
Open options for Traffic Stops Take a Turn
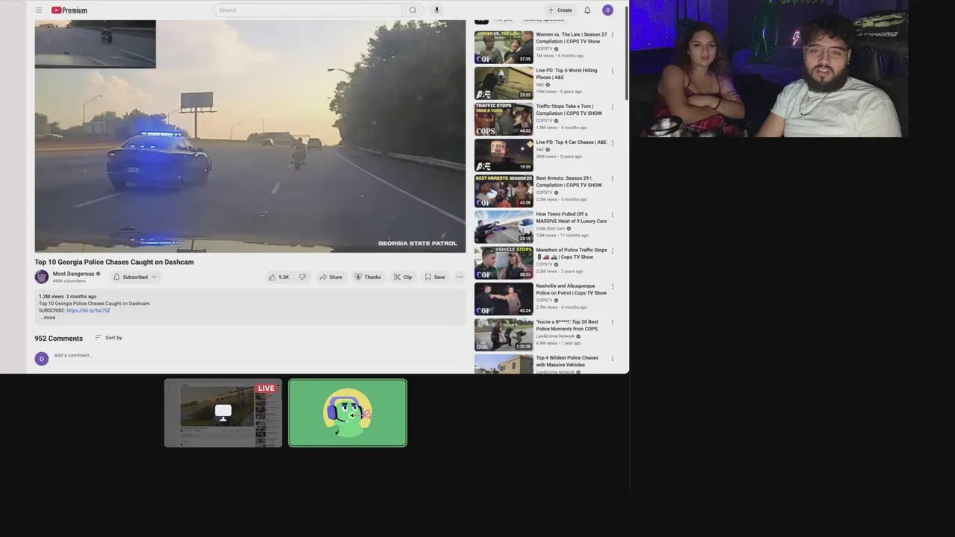tap(613, 107)
